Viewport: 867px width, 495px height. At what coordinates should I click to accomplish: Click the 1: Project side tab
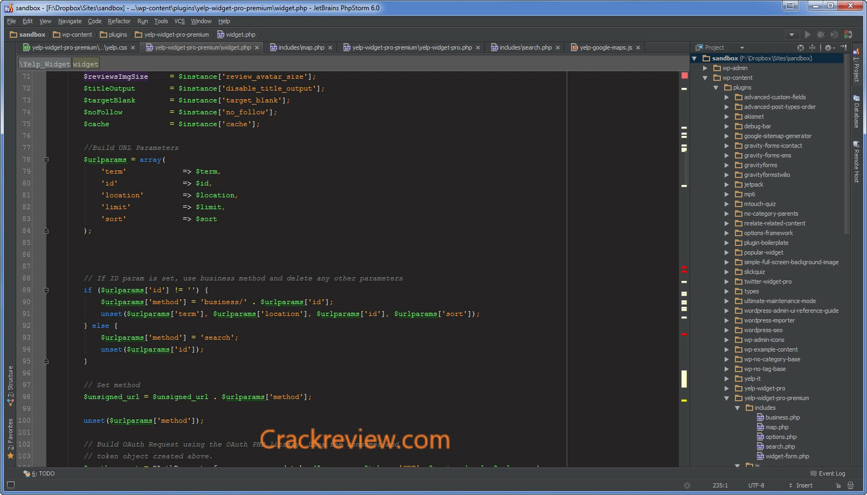[856, 65]
